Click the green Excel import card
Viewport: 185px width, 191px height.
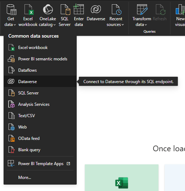(122, 178)
